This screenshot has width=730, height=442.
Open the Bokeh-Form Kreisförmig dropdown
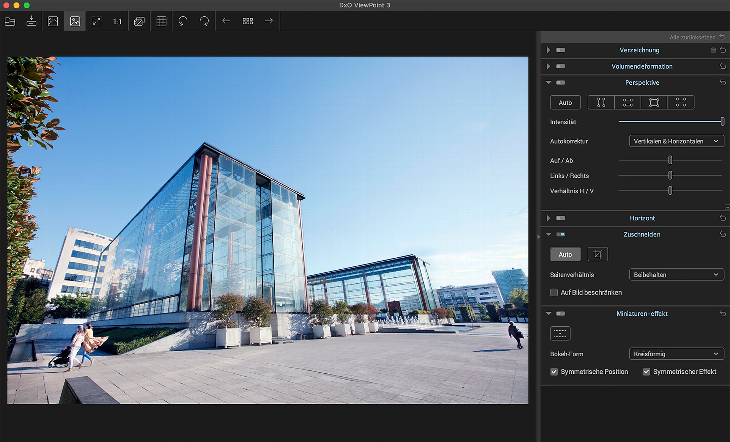pyautogui.click(x=676, y=354)
